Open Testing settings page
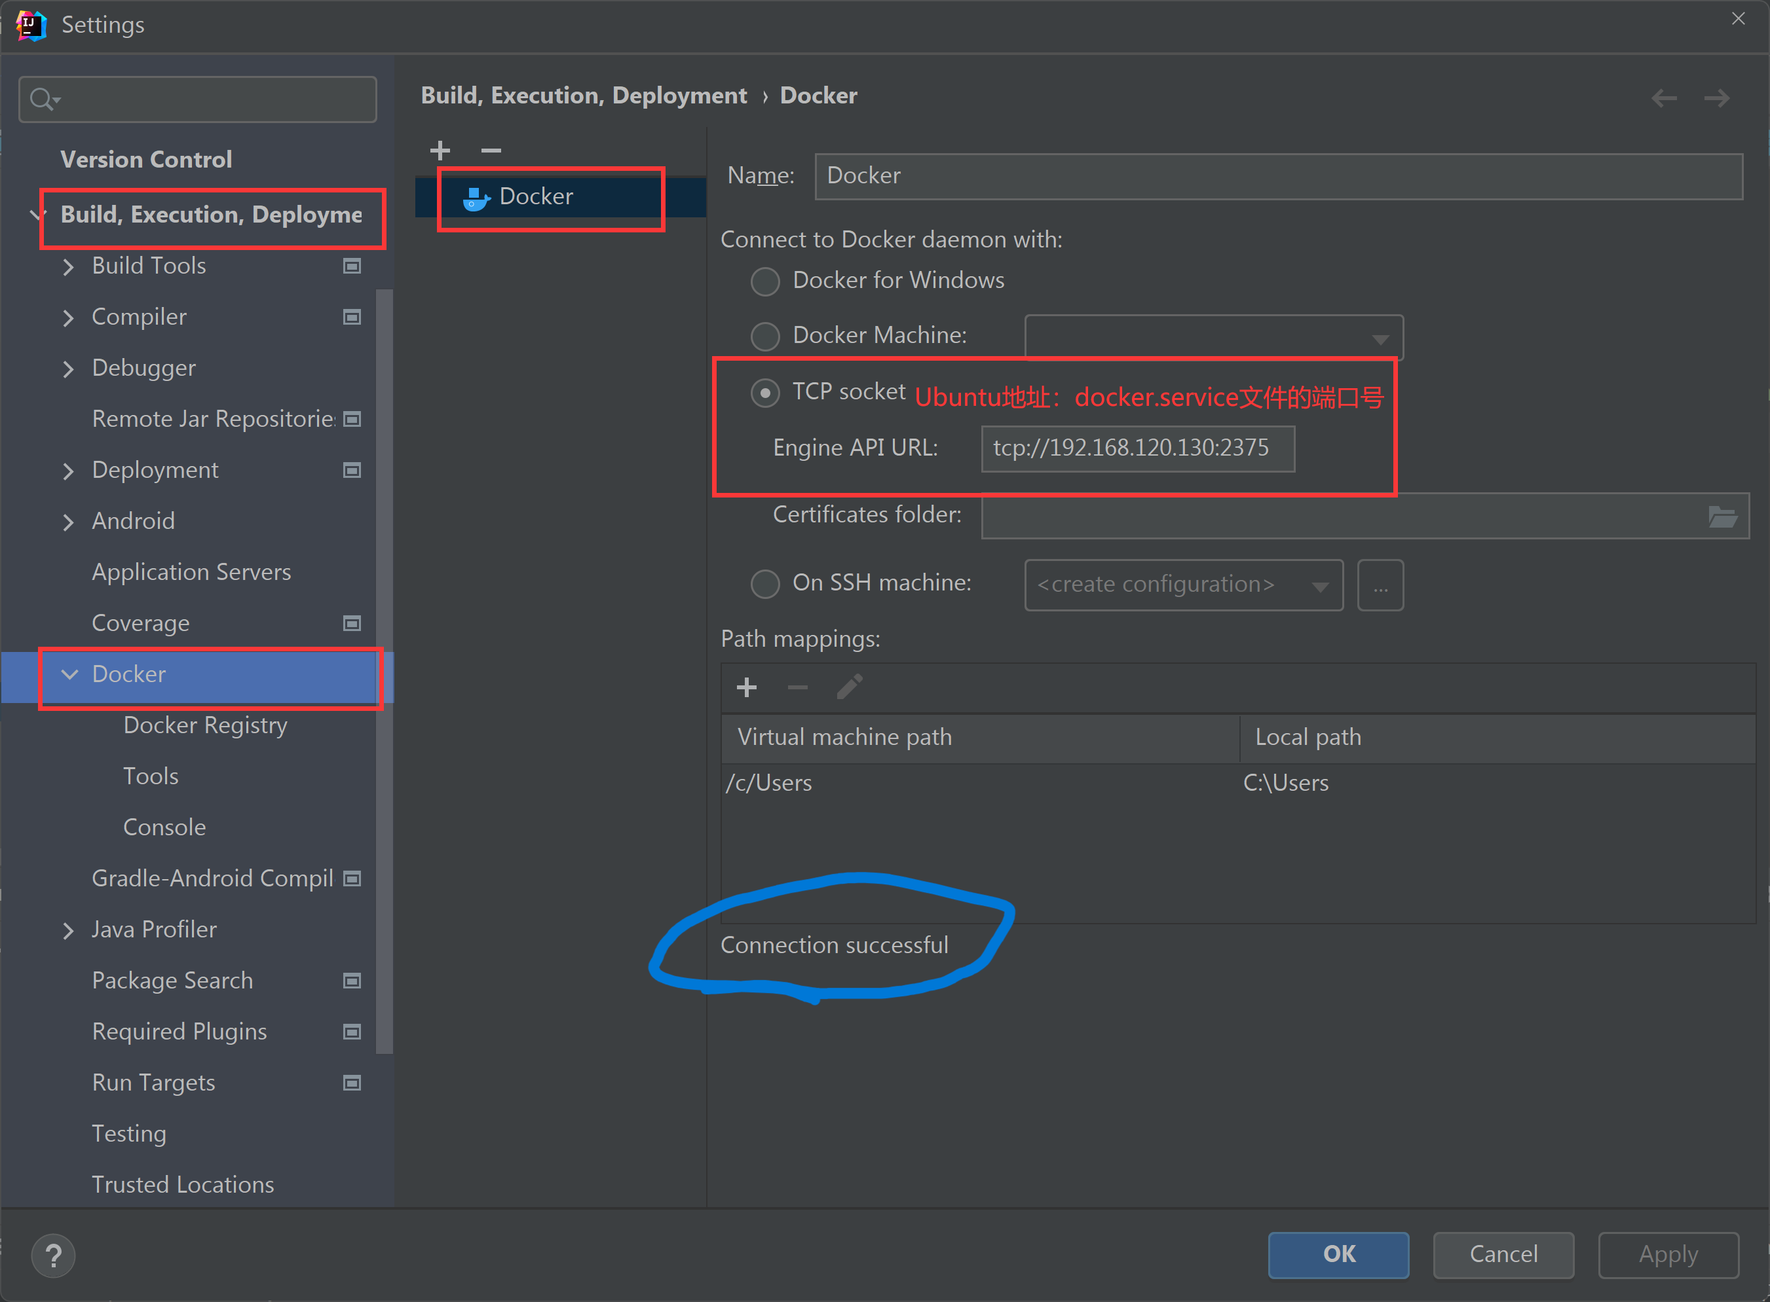Screen dimensions: 1770x1302 [x=128, y=1133]
